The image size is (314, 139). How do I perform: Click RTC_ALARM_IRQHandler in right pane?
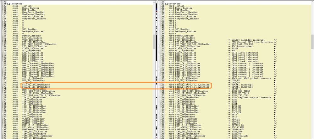[x=188, y=127]
